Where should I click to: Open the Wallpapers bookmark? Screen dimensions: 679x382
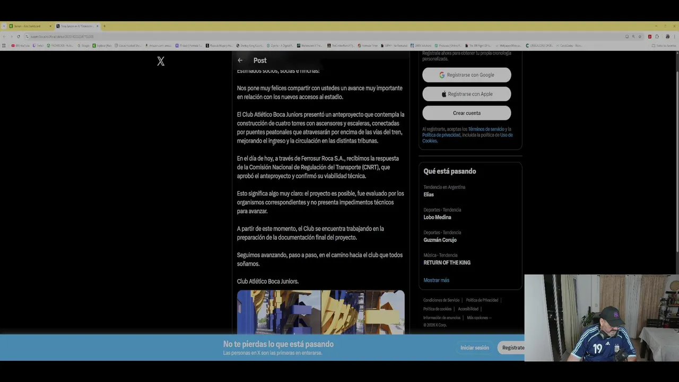(509, 46)
